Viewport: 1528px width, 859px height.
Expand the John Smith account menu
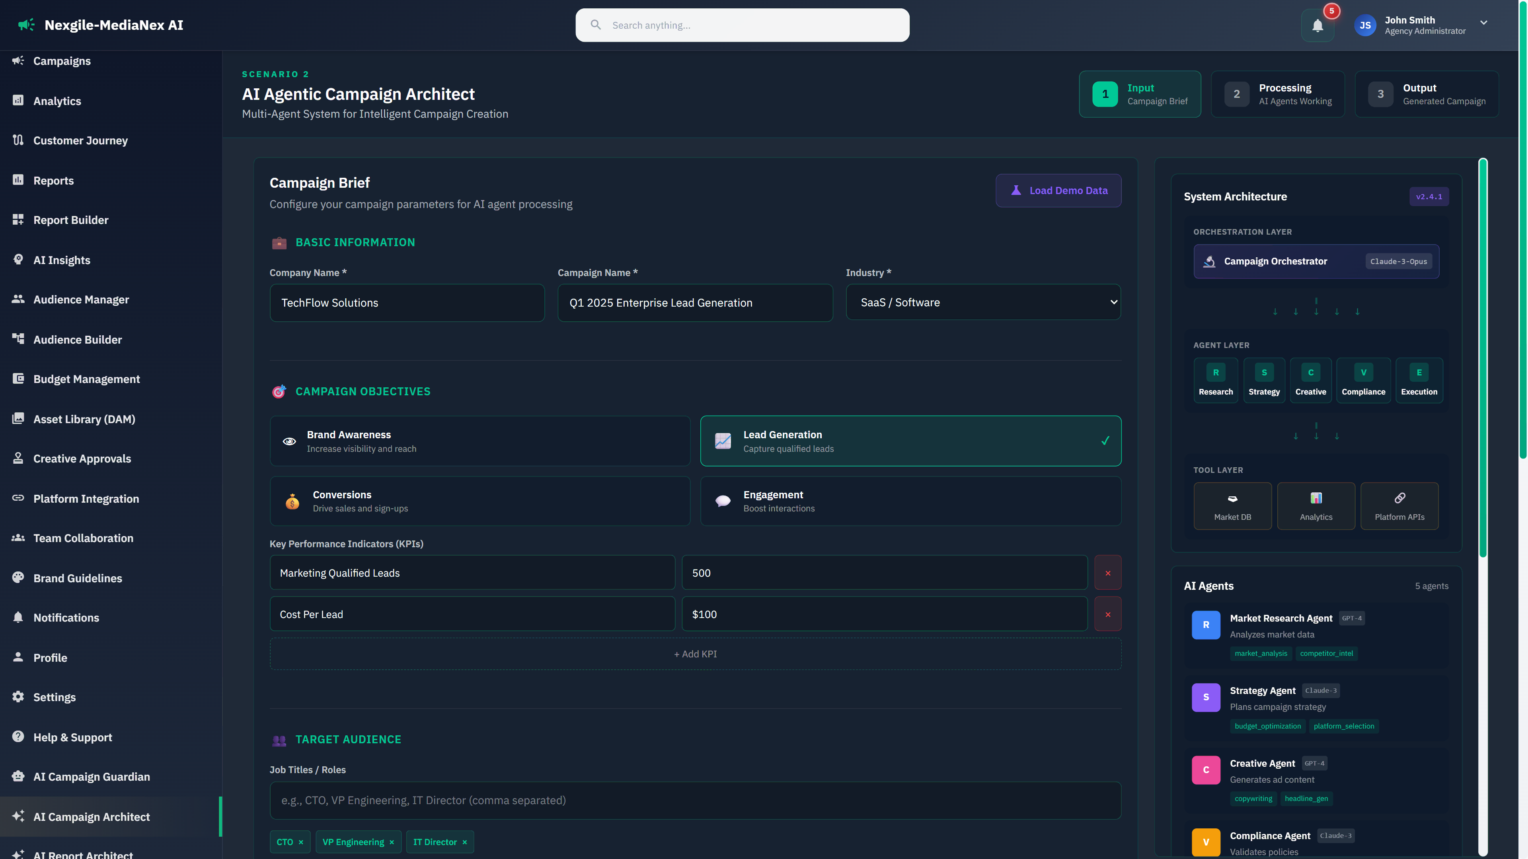pyautogui.click(x=1424, y=25)
